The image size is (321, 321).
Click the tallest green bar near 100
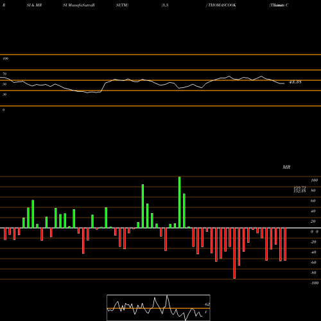179,202
